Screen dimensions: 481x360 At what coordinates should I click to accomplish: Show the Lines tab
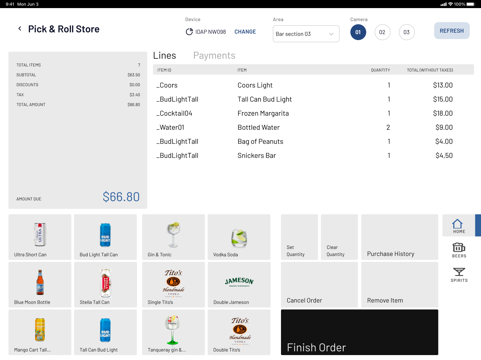point(164,56)
